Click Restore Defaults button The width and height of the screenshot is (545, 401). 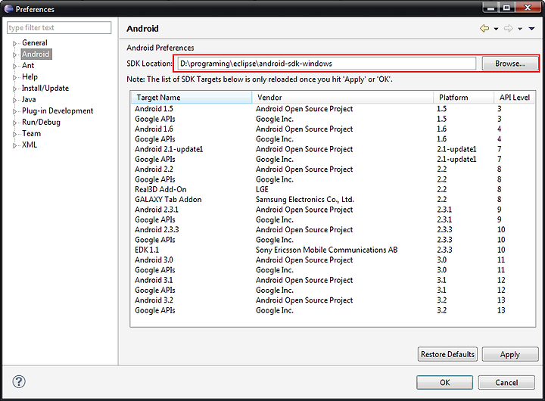pyautogui.click(x=447, y=354)
